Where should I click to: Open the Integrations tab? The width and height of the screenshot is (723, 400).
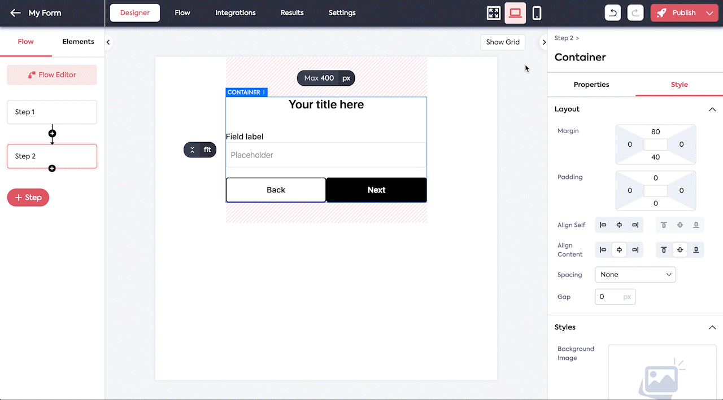[x=235, y=13]
